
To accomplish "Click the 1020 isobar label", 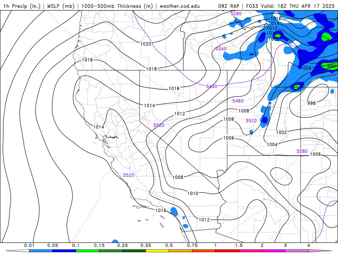I will pyautogui.click(x=146, y=44).
